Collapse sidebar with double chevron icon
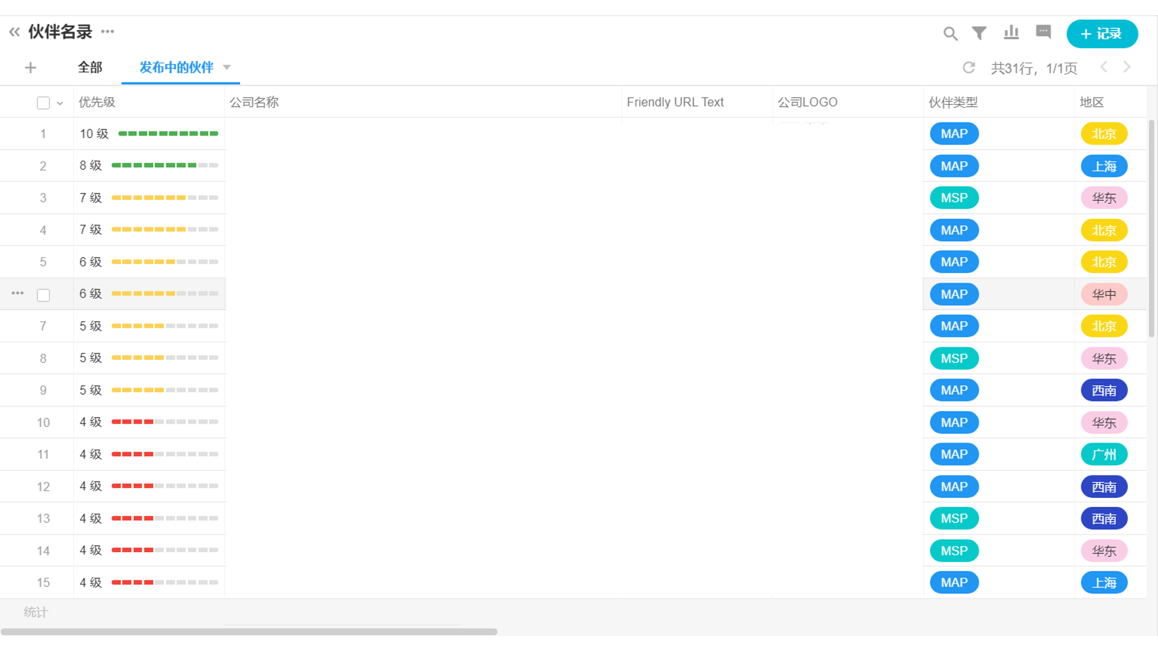This screenshot has width=1158, height=651. (14, 32)
